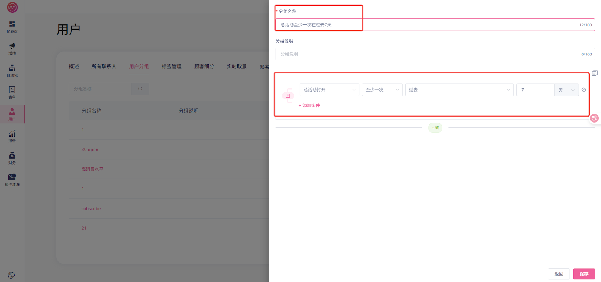Expand the 天 time unit dropdown
Screen dimensions: 601x282
(x=566, y=90)
